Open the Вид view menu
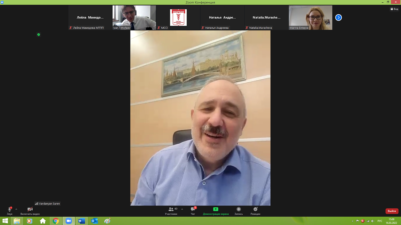Image resolution: width=401 pixels, height=225 pixels. tap(394, 9)
